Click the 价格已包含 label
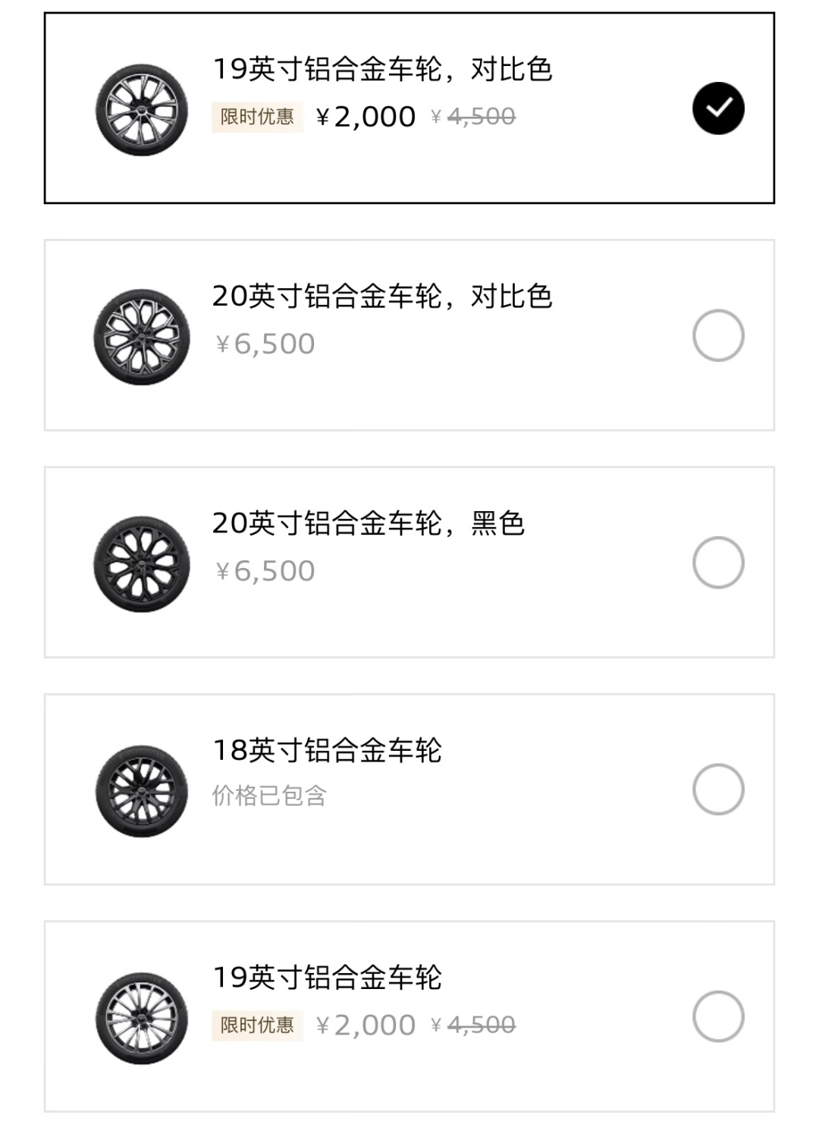The image size is (819, 1121). click(269, 796)
